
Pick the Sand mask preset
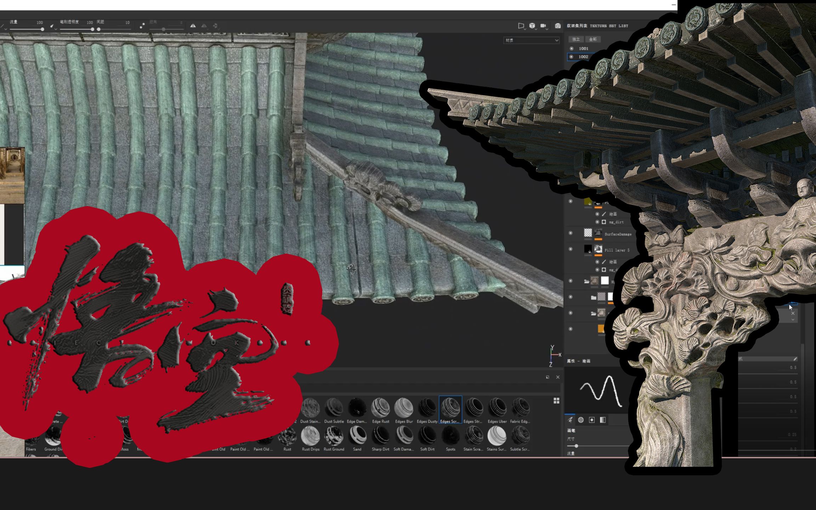click(357, 438)
